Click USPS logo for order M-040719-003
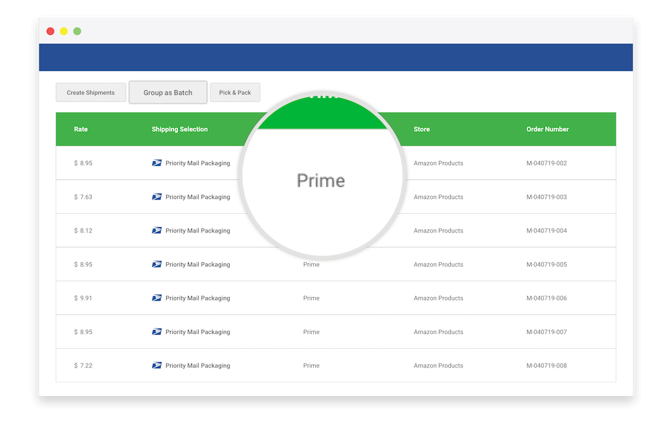 point(157,197)
